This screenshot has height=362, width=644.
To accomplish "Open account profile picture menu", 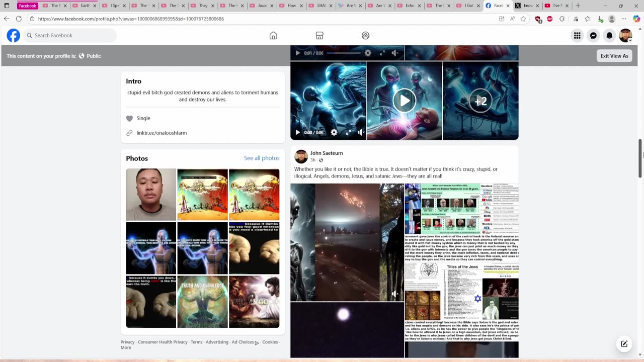I will pyautogui.click(x=625, y=36).
